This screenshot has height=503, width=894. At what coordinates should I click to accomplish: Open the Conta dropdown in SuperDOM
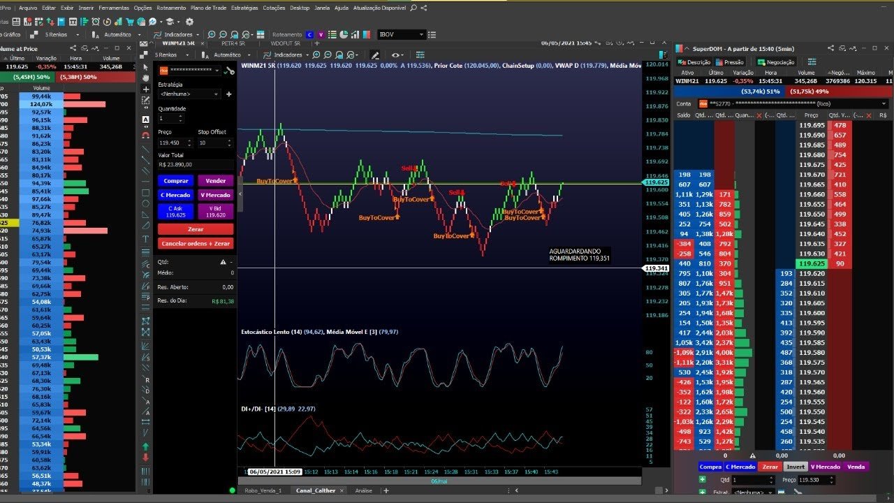click(793, 103)
